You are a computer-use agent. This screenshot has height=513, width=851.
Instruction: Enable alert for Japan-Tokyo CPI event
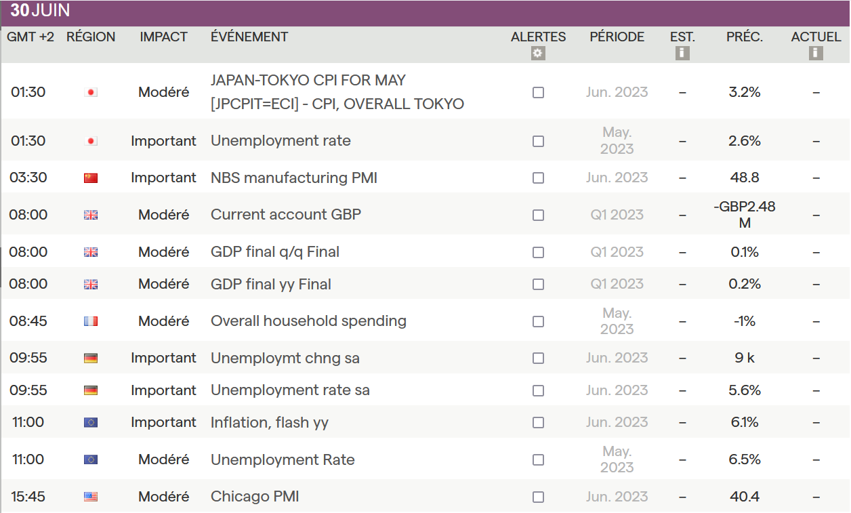point(538,93)
